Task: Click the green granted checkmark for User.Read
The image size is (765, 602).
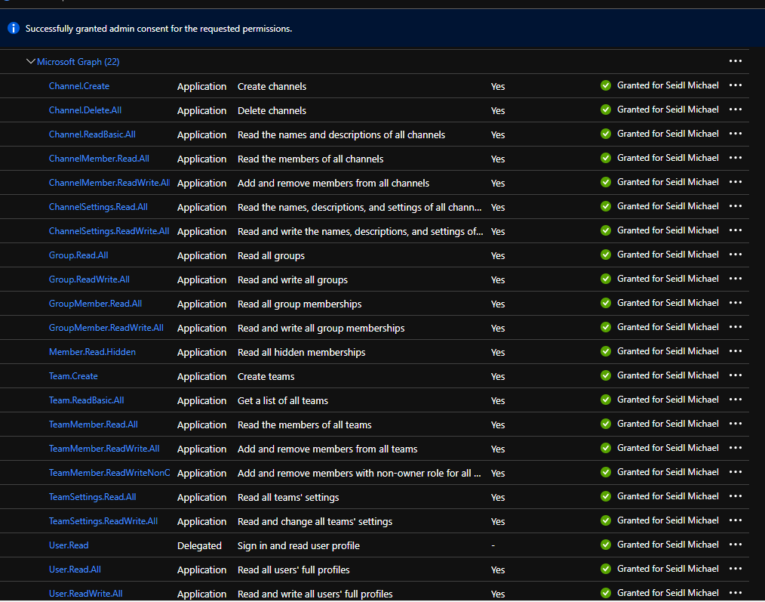Action: (606, 545)
